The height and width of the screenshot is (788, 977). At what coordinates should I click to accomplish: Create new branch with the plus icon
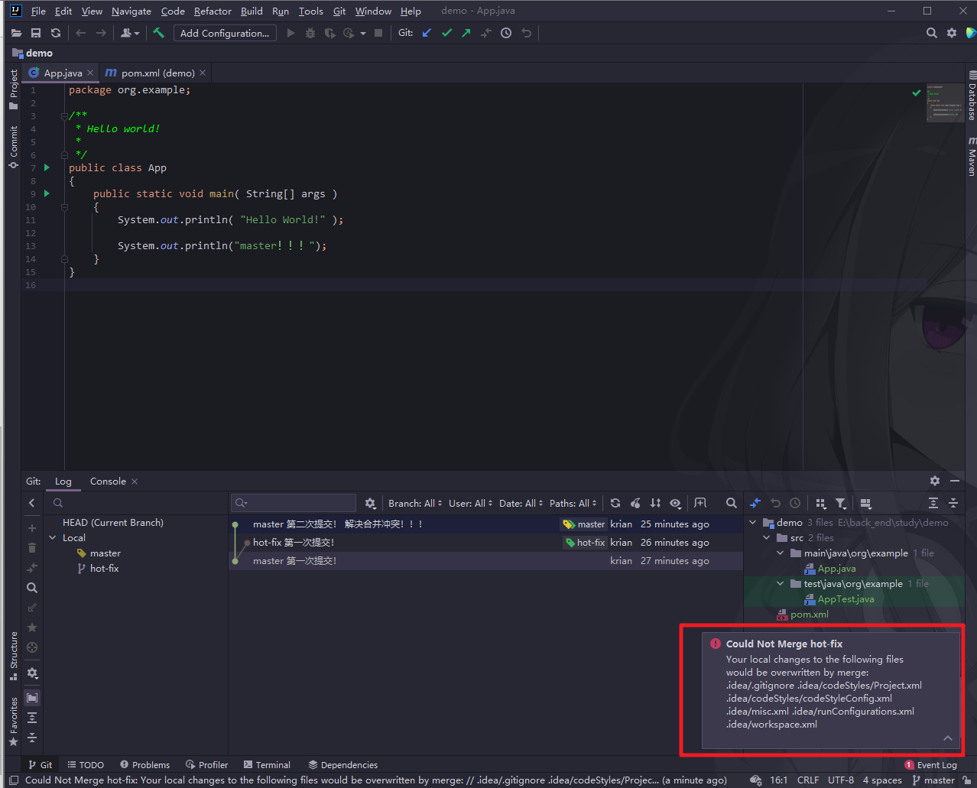[31, 527]
